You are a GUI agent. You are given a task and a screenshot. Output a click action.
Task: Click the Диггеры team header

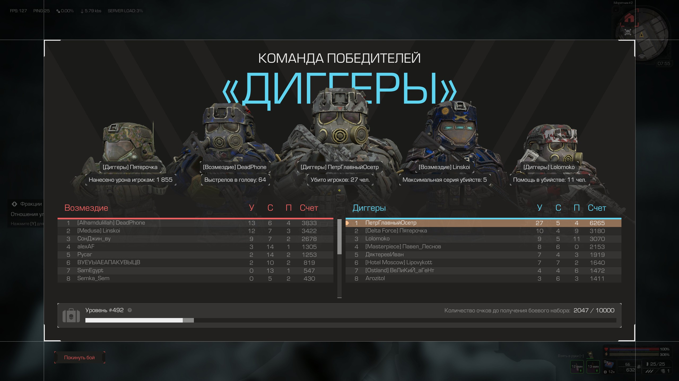[x=369, y=208]
